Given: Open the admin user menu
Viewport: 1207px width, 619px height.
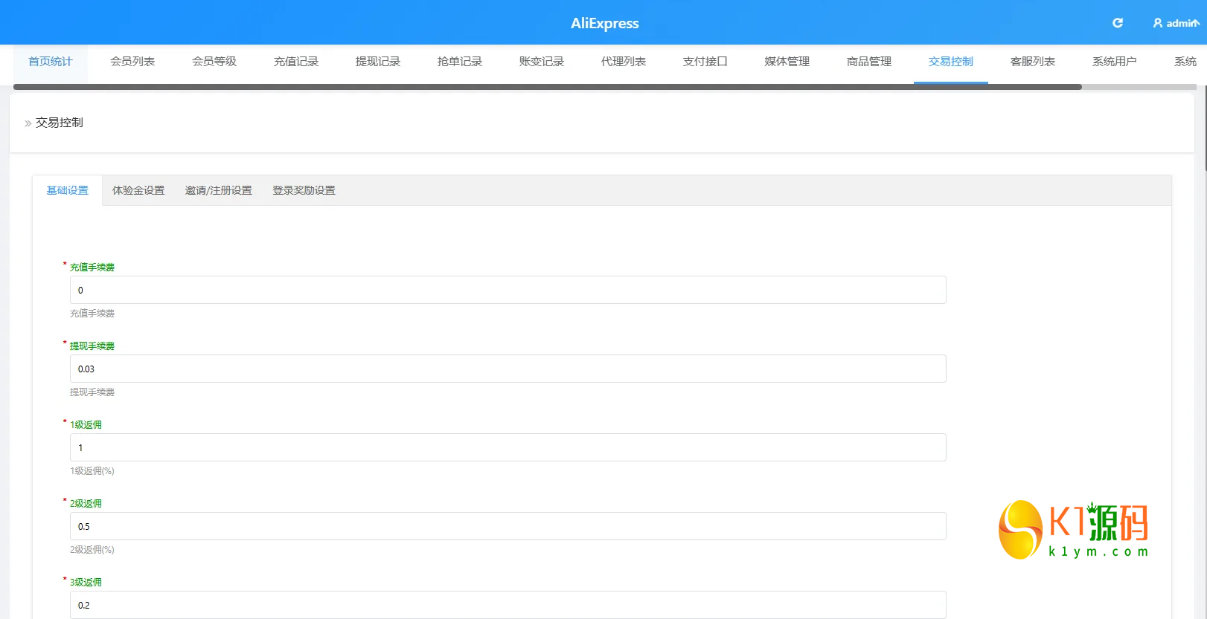Looking at the screenshot, I should click(1176, 23).
